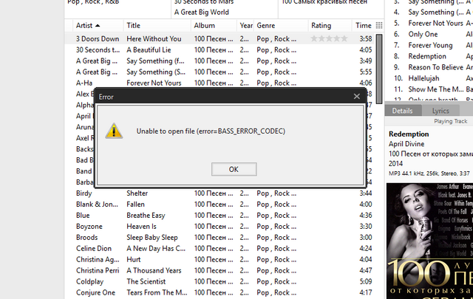This screenshot has width=473, height=299.
Task: Select Fallen by Blank & Jones
Action: tap(220, 204)
